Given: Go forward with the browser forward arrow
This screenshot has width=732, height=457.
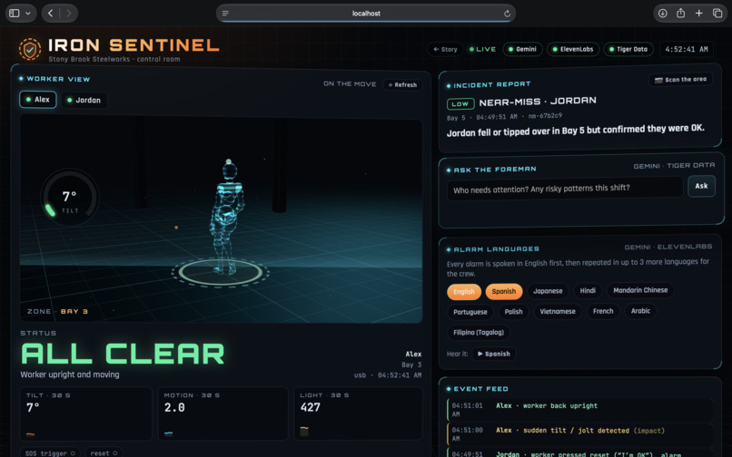Looking at the screenshot, I should [69, 13].
